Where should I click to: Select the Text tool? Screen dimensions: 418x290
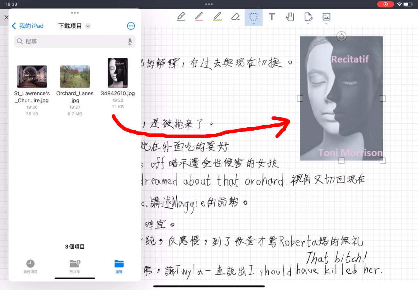coord(272,17)
